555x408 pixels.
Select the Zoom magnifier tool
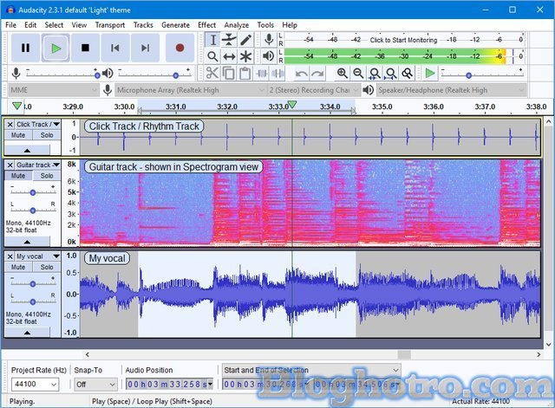point(212,56)
